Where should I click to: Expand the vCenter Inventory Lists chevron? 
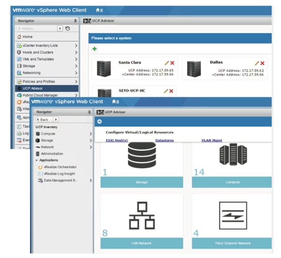pos(76,46)
